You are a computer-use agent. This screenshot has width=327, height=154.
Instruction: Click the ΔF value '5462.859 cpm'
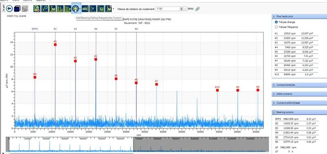(289, 147)
